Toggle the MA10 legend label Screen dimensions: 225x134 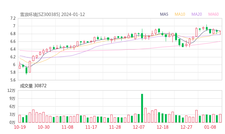coord(180,14)
